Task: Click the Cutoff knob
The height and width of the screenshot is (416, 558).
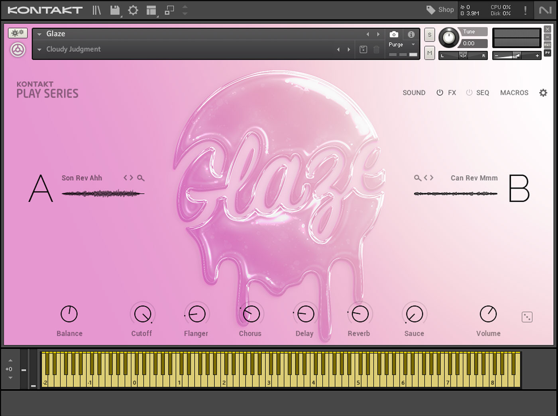Action: [142, 314]
